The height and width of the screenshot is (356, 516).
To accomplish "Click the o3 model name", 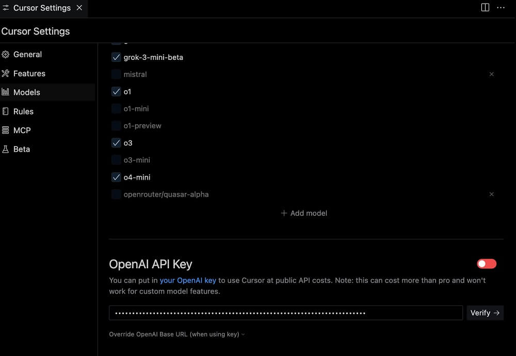I will coord(128,143).
